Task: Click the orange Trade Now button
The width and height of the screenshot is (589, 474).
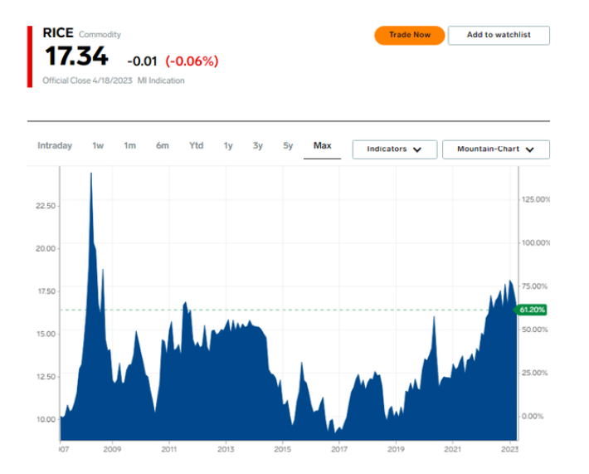Action: (410, 35)
